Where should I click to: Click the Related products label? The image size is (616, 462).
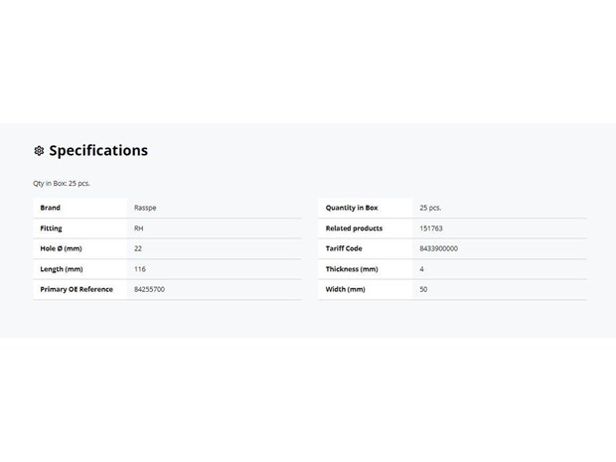click(x=354, y=229)
